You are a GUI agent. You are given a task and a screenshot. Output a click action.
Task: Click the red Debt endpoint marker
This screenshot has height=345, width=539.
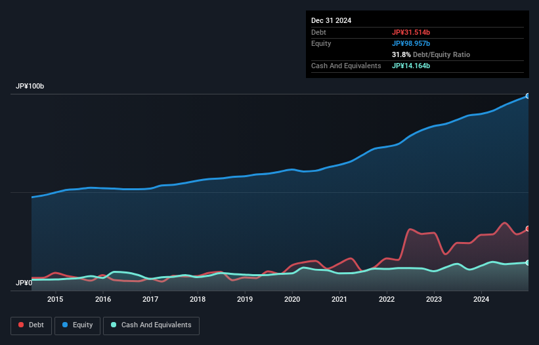coord(528,229)
